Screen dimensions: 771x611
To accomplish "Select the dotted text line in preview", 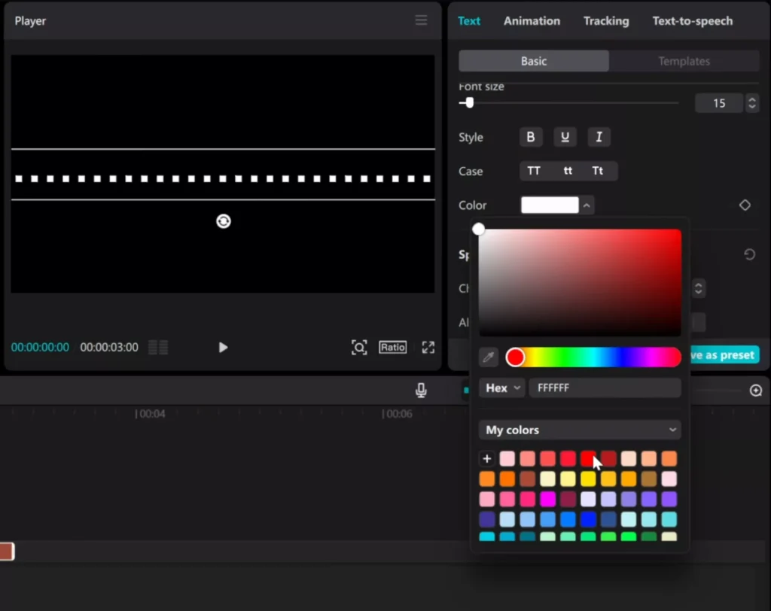I will pos(223,179).
